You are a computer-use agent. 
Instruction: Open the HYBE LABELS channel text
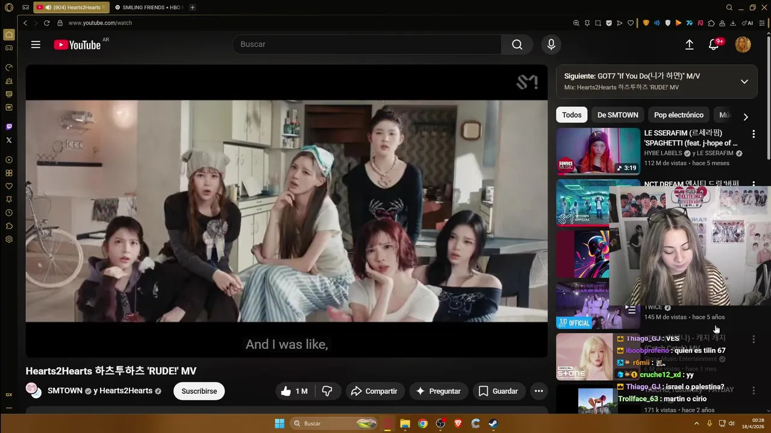663,153
